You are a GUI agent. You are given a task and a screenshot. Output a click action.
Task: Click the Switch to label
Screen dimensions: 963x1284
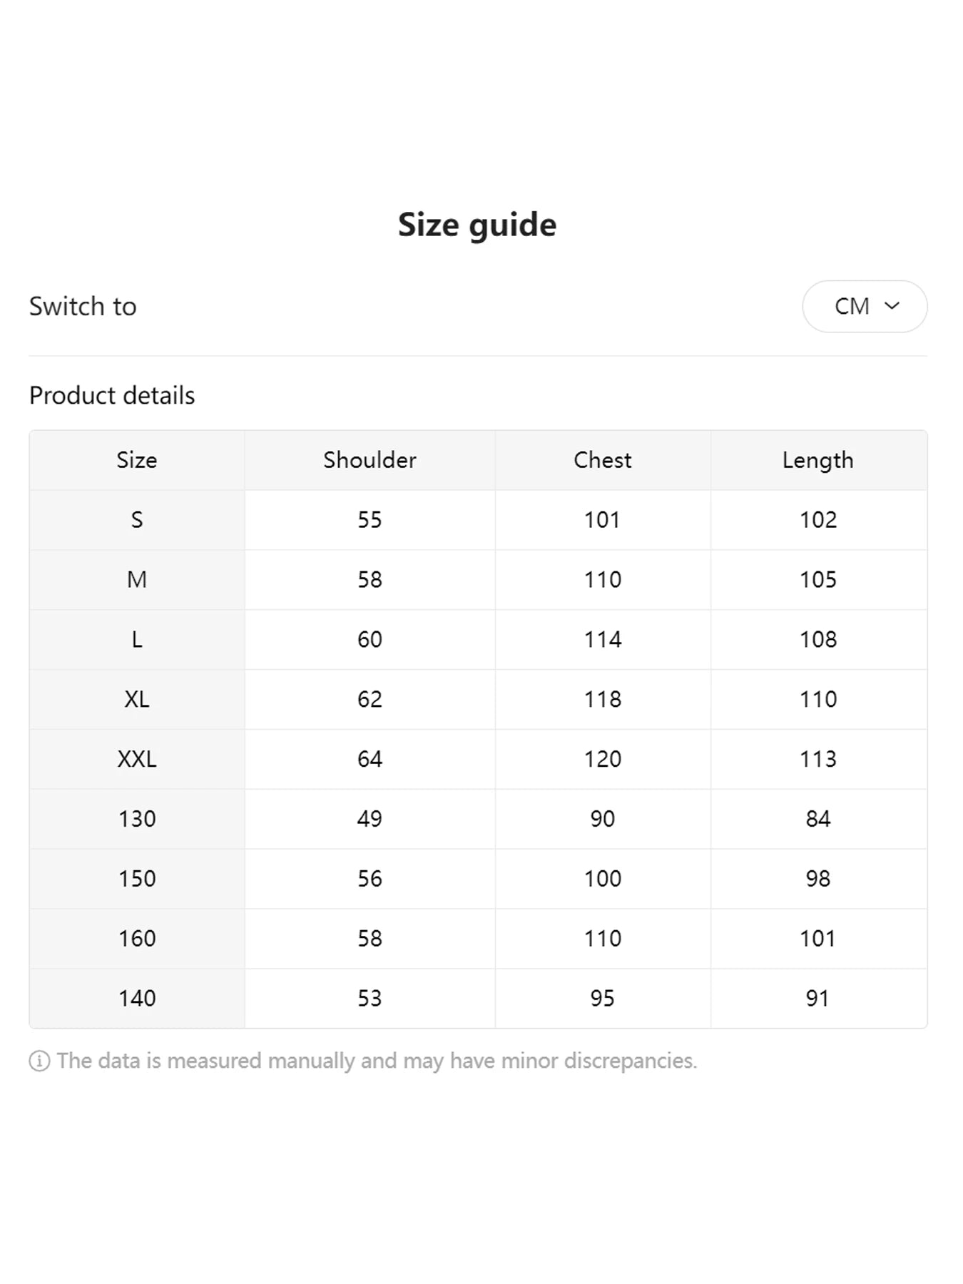coord(83,306)
